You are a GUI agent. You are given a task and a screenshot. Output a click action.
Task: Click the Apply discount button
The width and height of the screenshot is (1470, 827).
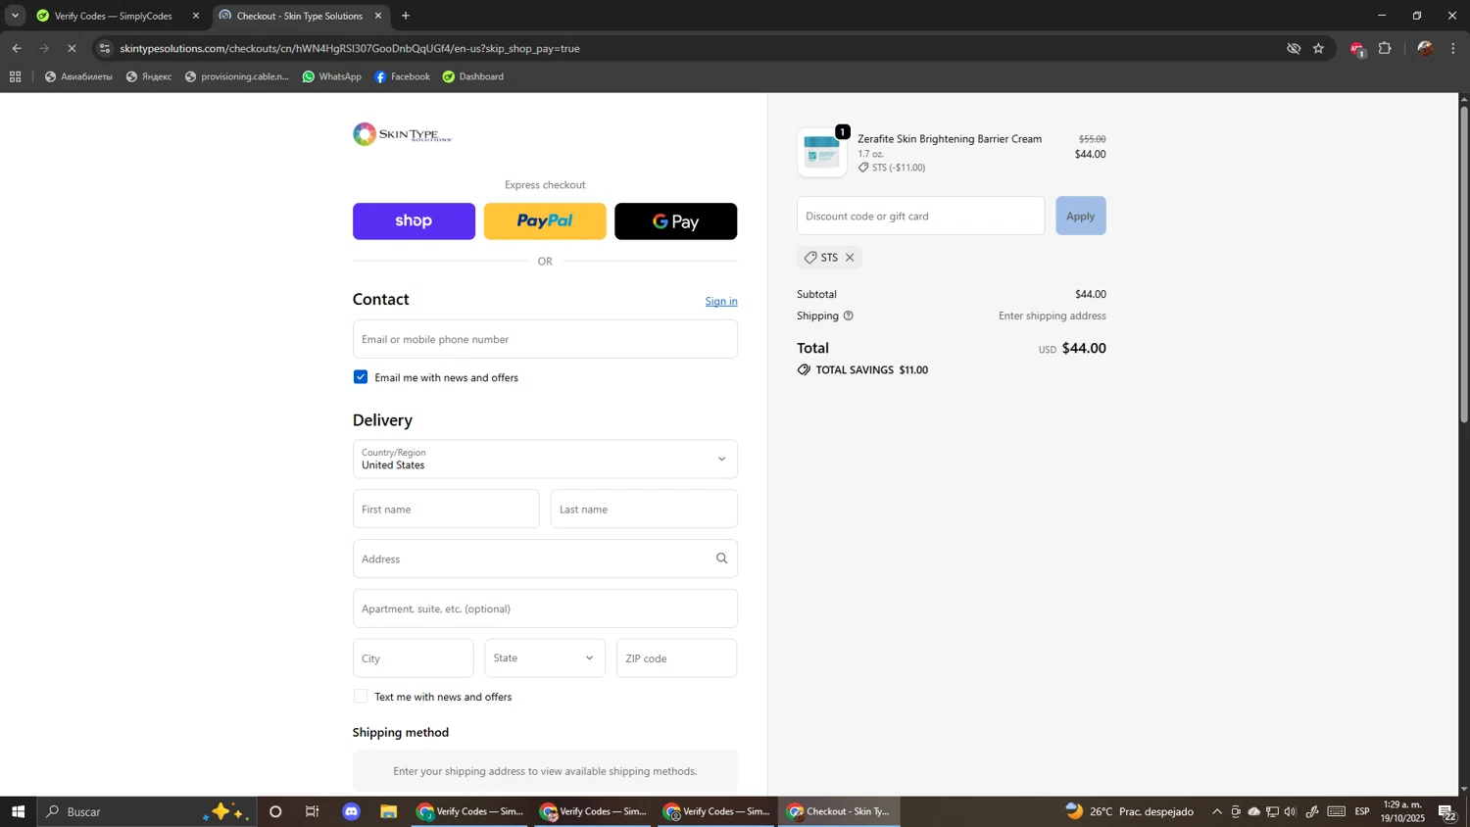(x=1080, y=216)
